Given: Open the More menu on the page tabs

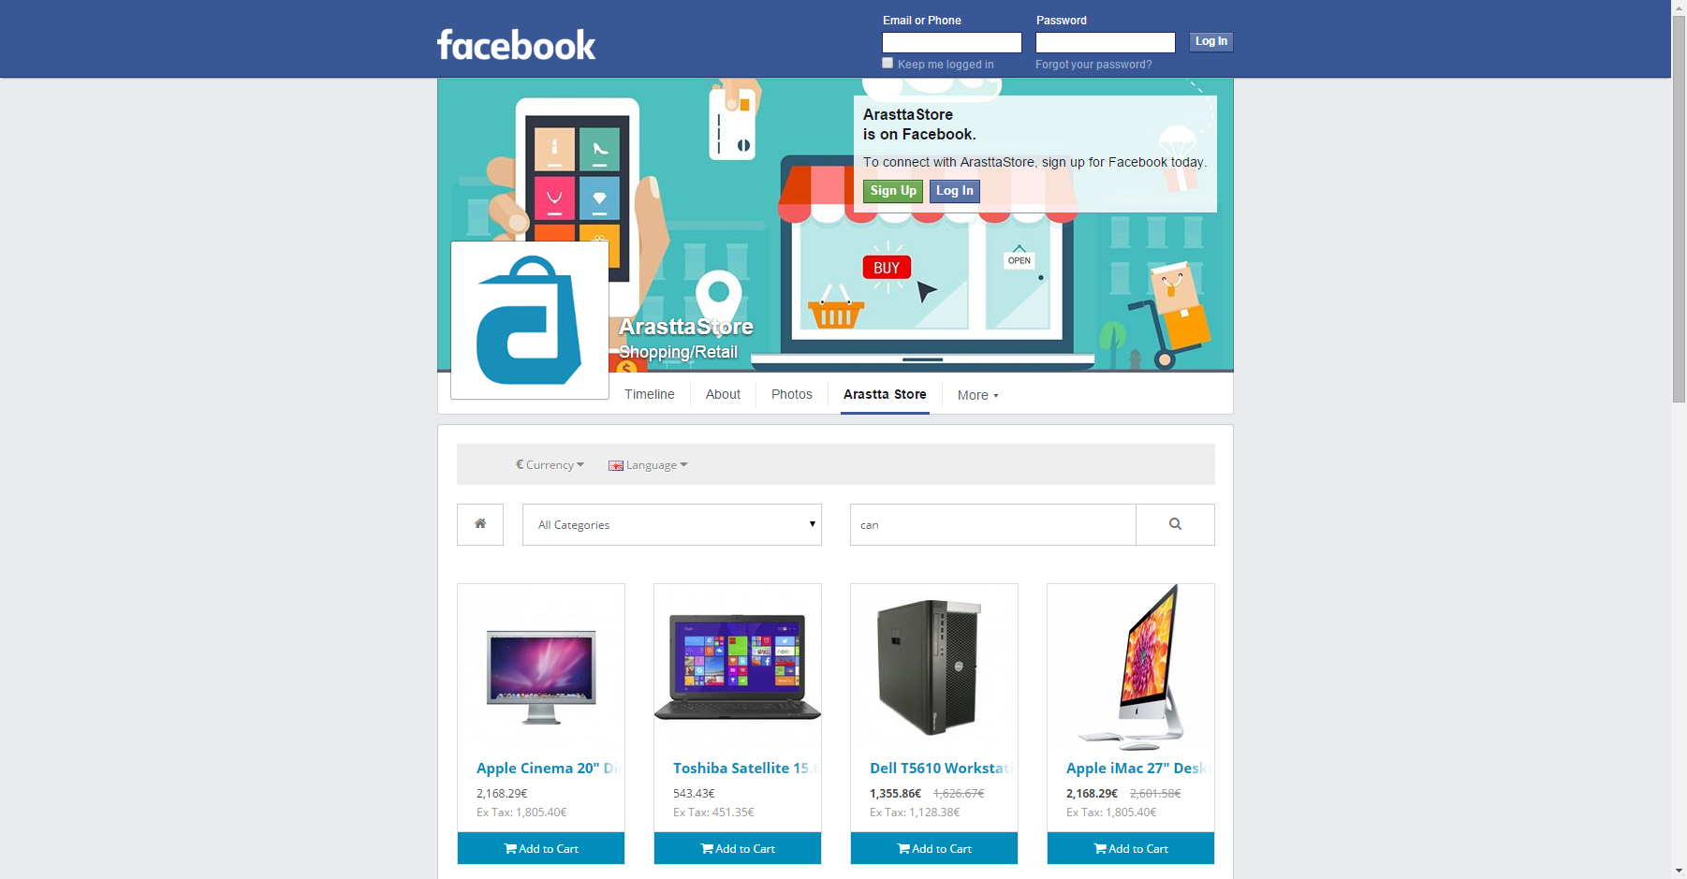Looking at the screenshot, I should [x=977, y=395].
